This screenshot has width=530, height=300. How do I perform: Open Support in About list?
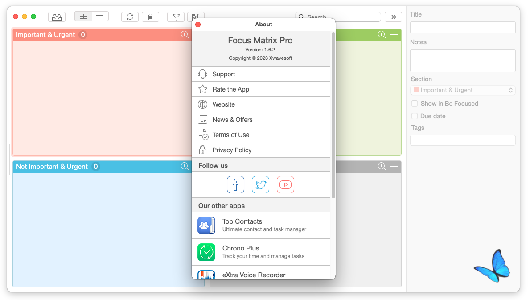pyautogui.click(x=261, y=74)
